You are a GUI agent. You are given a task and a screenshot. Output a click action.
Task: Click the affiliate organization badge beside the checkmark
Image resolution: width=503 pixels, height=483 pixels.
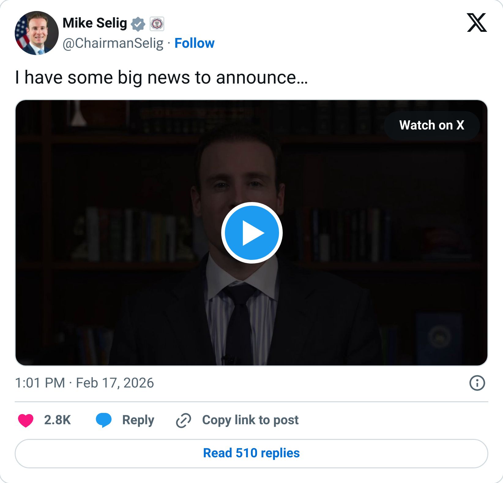157,23
